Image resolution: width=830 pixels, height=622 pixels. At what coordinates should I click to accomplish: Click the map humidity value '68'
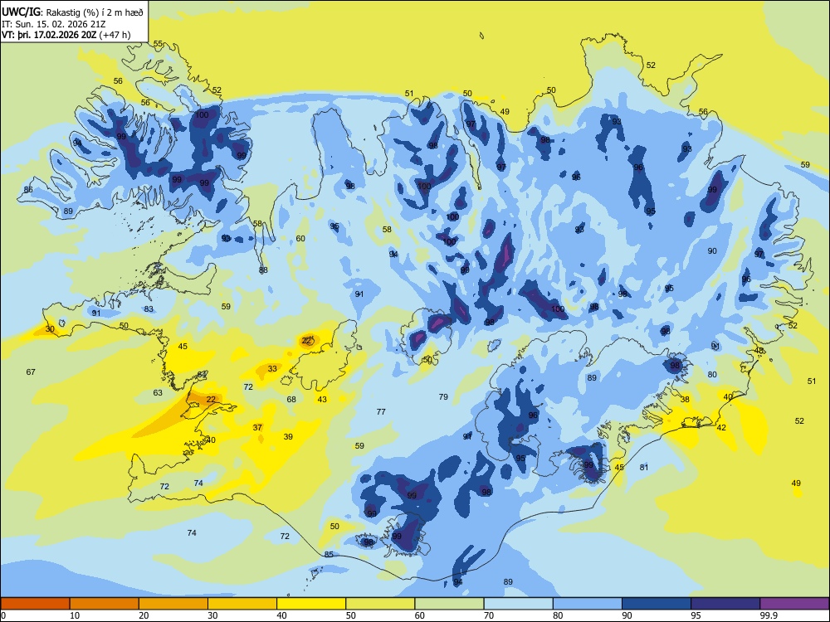291,400
